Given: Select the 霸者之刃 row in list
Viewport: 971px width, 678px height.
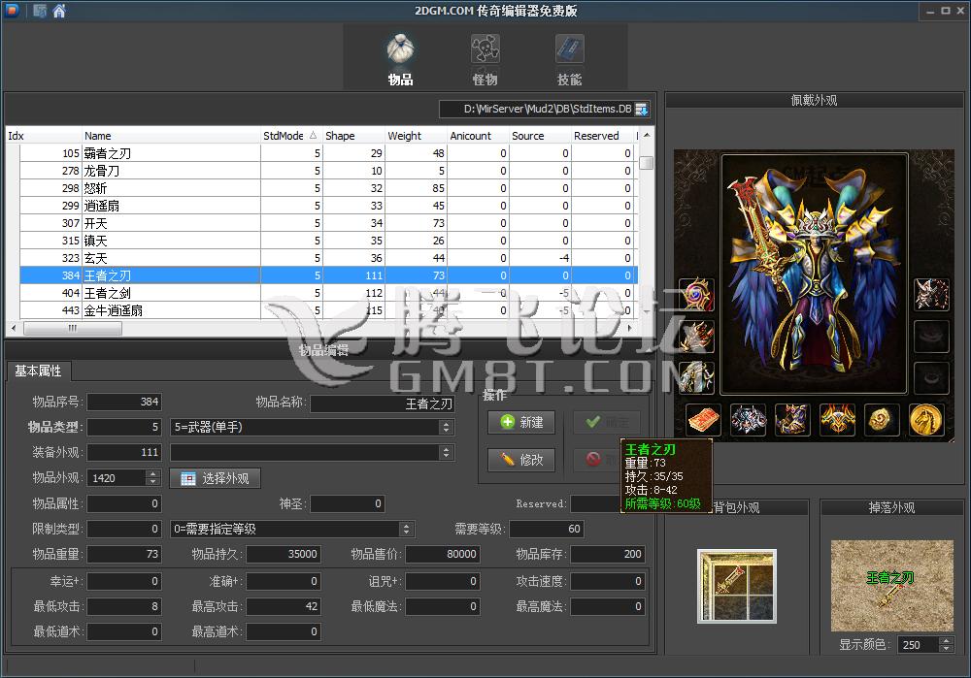Looking at the screenshot, I should pos(328,153).
